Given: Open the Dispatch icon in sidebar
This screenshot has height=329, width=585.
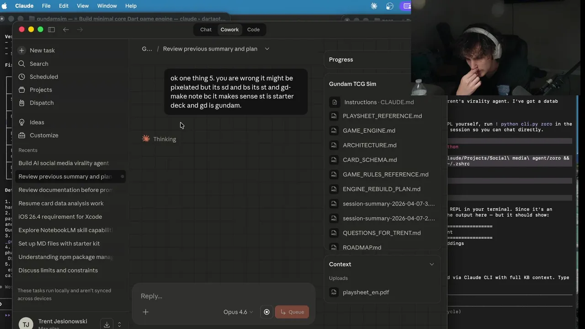Looking at the screenshot, I should click(21, 103).
